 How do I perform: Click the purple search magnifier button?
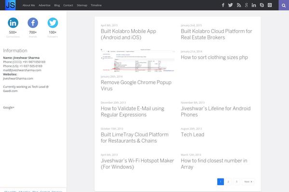pos(284,5)
